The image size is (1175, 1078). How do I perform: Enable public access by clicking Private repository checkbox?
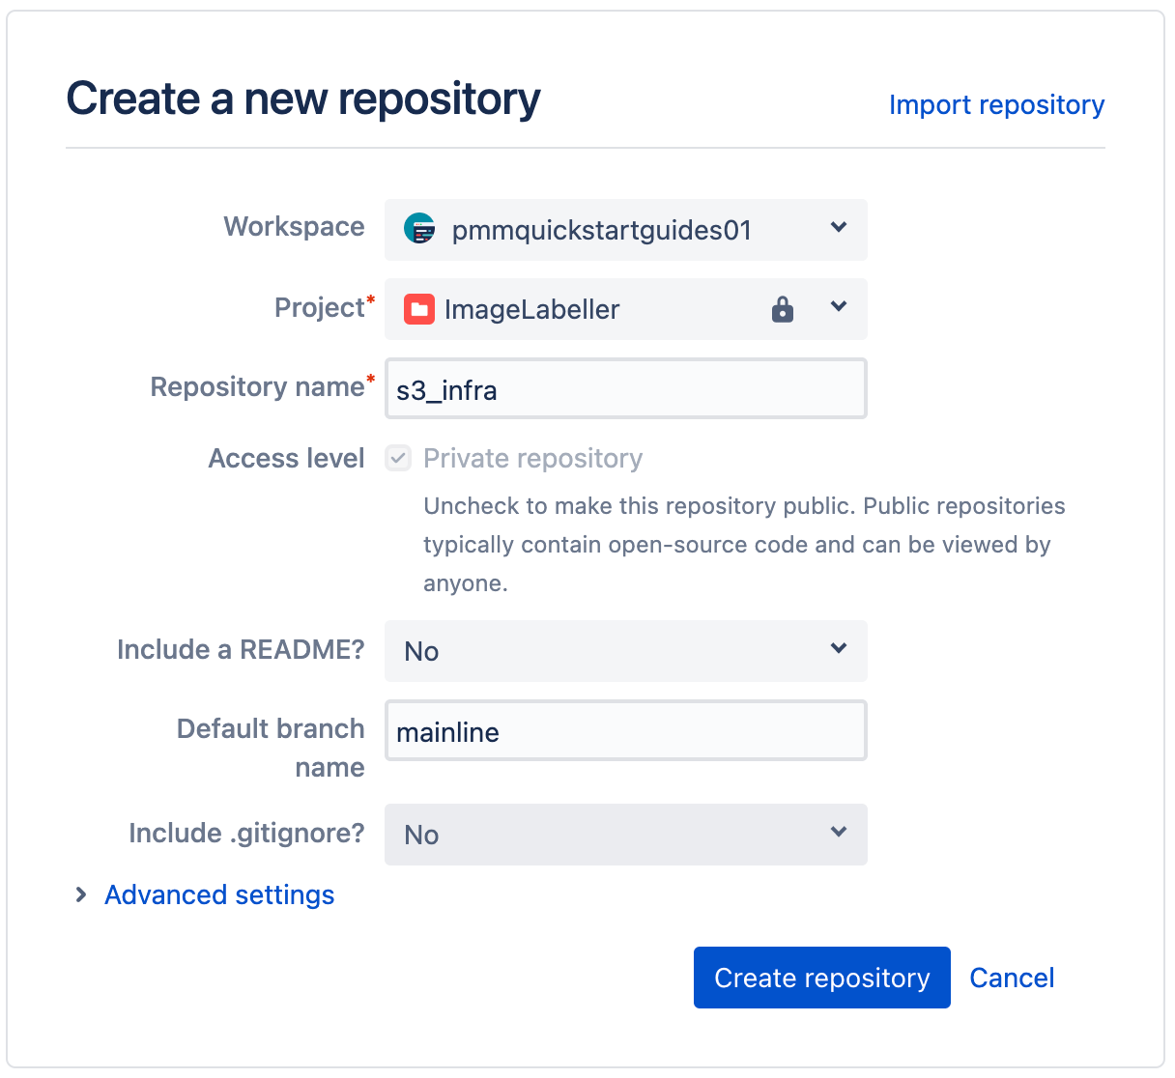click(x=397, y=458)
